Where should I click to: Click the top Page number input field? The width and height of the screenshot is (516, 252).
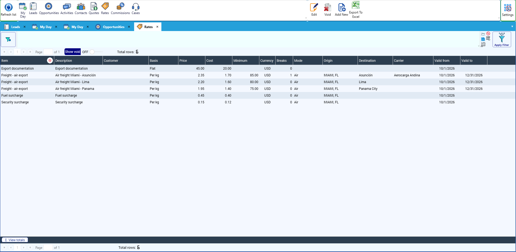click(48, 52)
